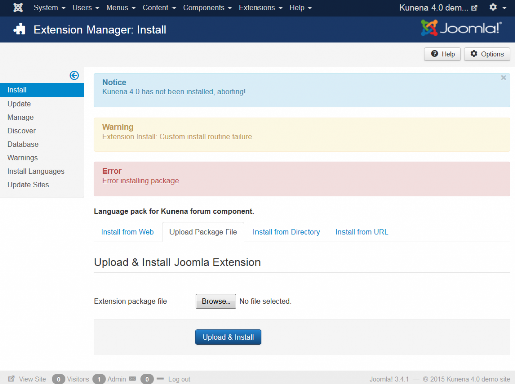Click the Help button
The width and height of the screenshot is (515, 384).
click(442, 54)
